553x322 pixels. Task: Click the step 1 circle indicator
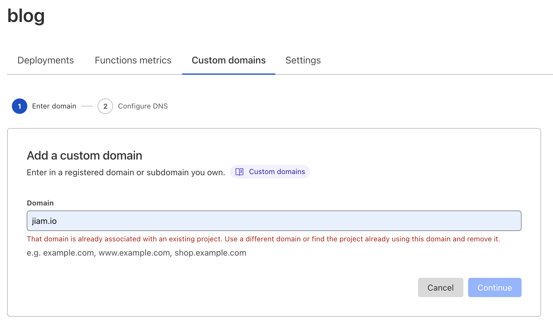[x=20, y=106]
